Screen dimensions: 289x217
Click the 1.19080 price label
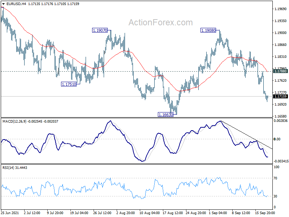pos(208,30)
